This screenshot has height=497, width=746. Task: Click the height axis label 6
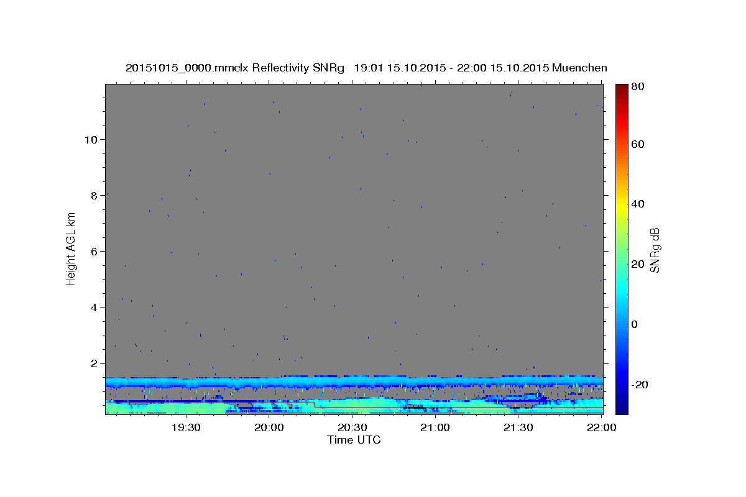pos(95,251)
